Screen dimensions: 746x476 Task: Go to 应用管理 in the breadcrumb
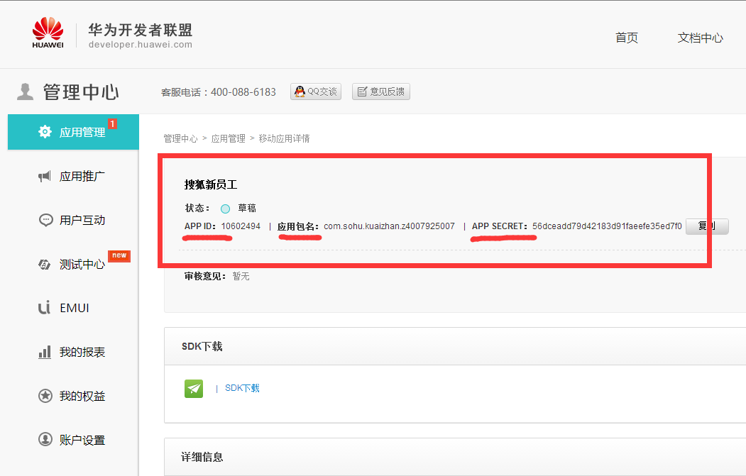[228, 139]
